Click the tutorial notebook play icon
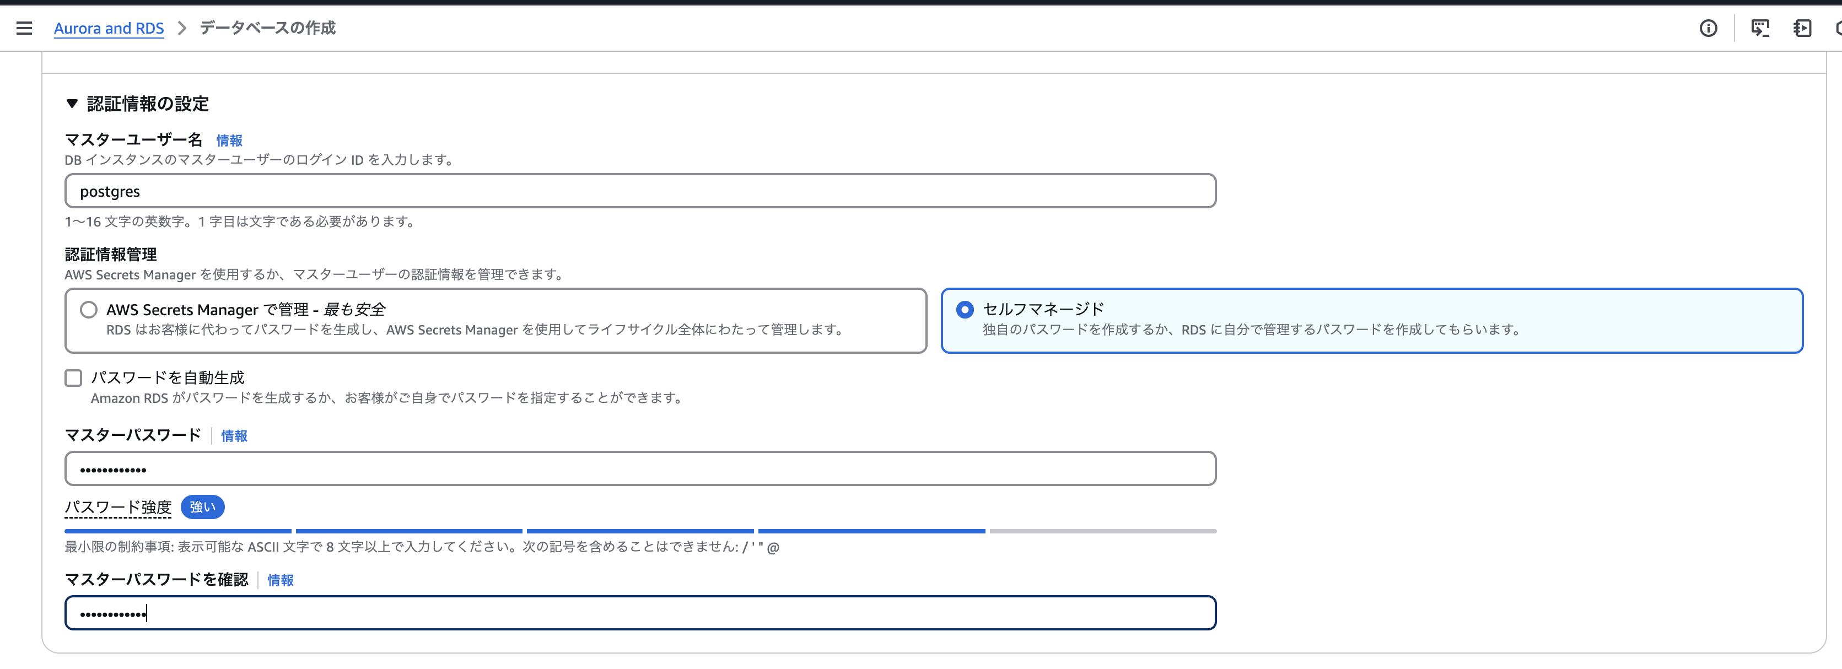The height and width of the screenshot is (669, 1842). 1802,28
